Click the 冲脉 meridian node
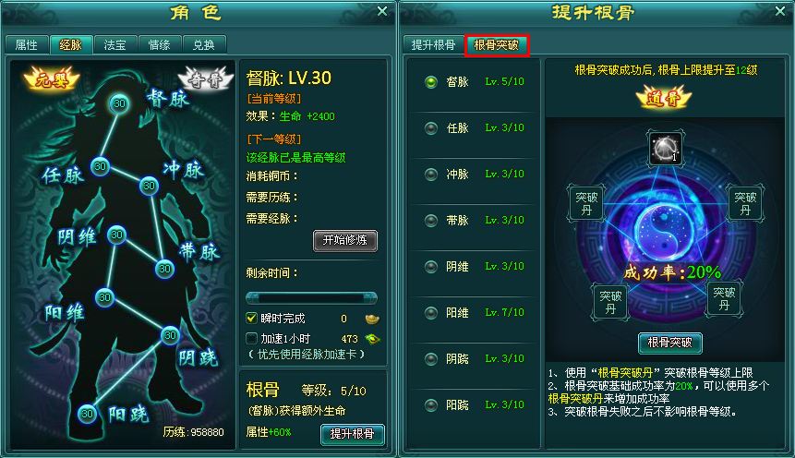This screenshot has width=795, height=458. 149,186
